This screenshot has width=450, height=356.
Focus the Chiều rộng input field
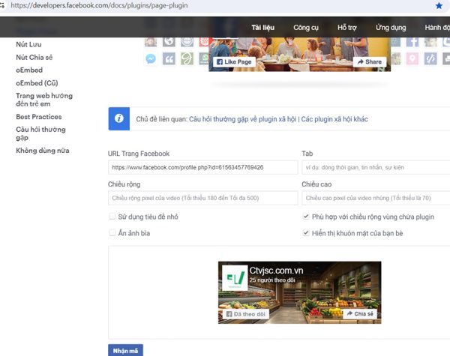[x=203, y=198]
